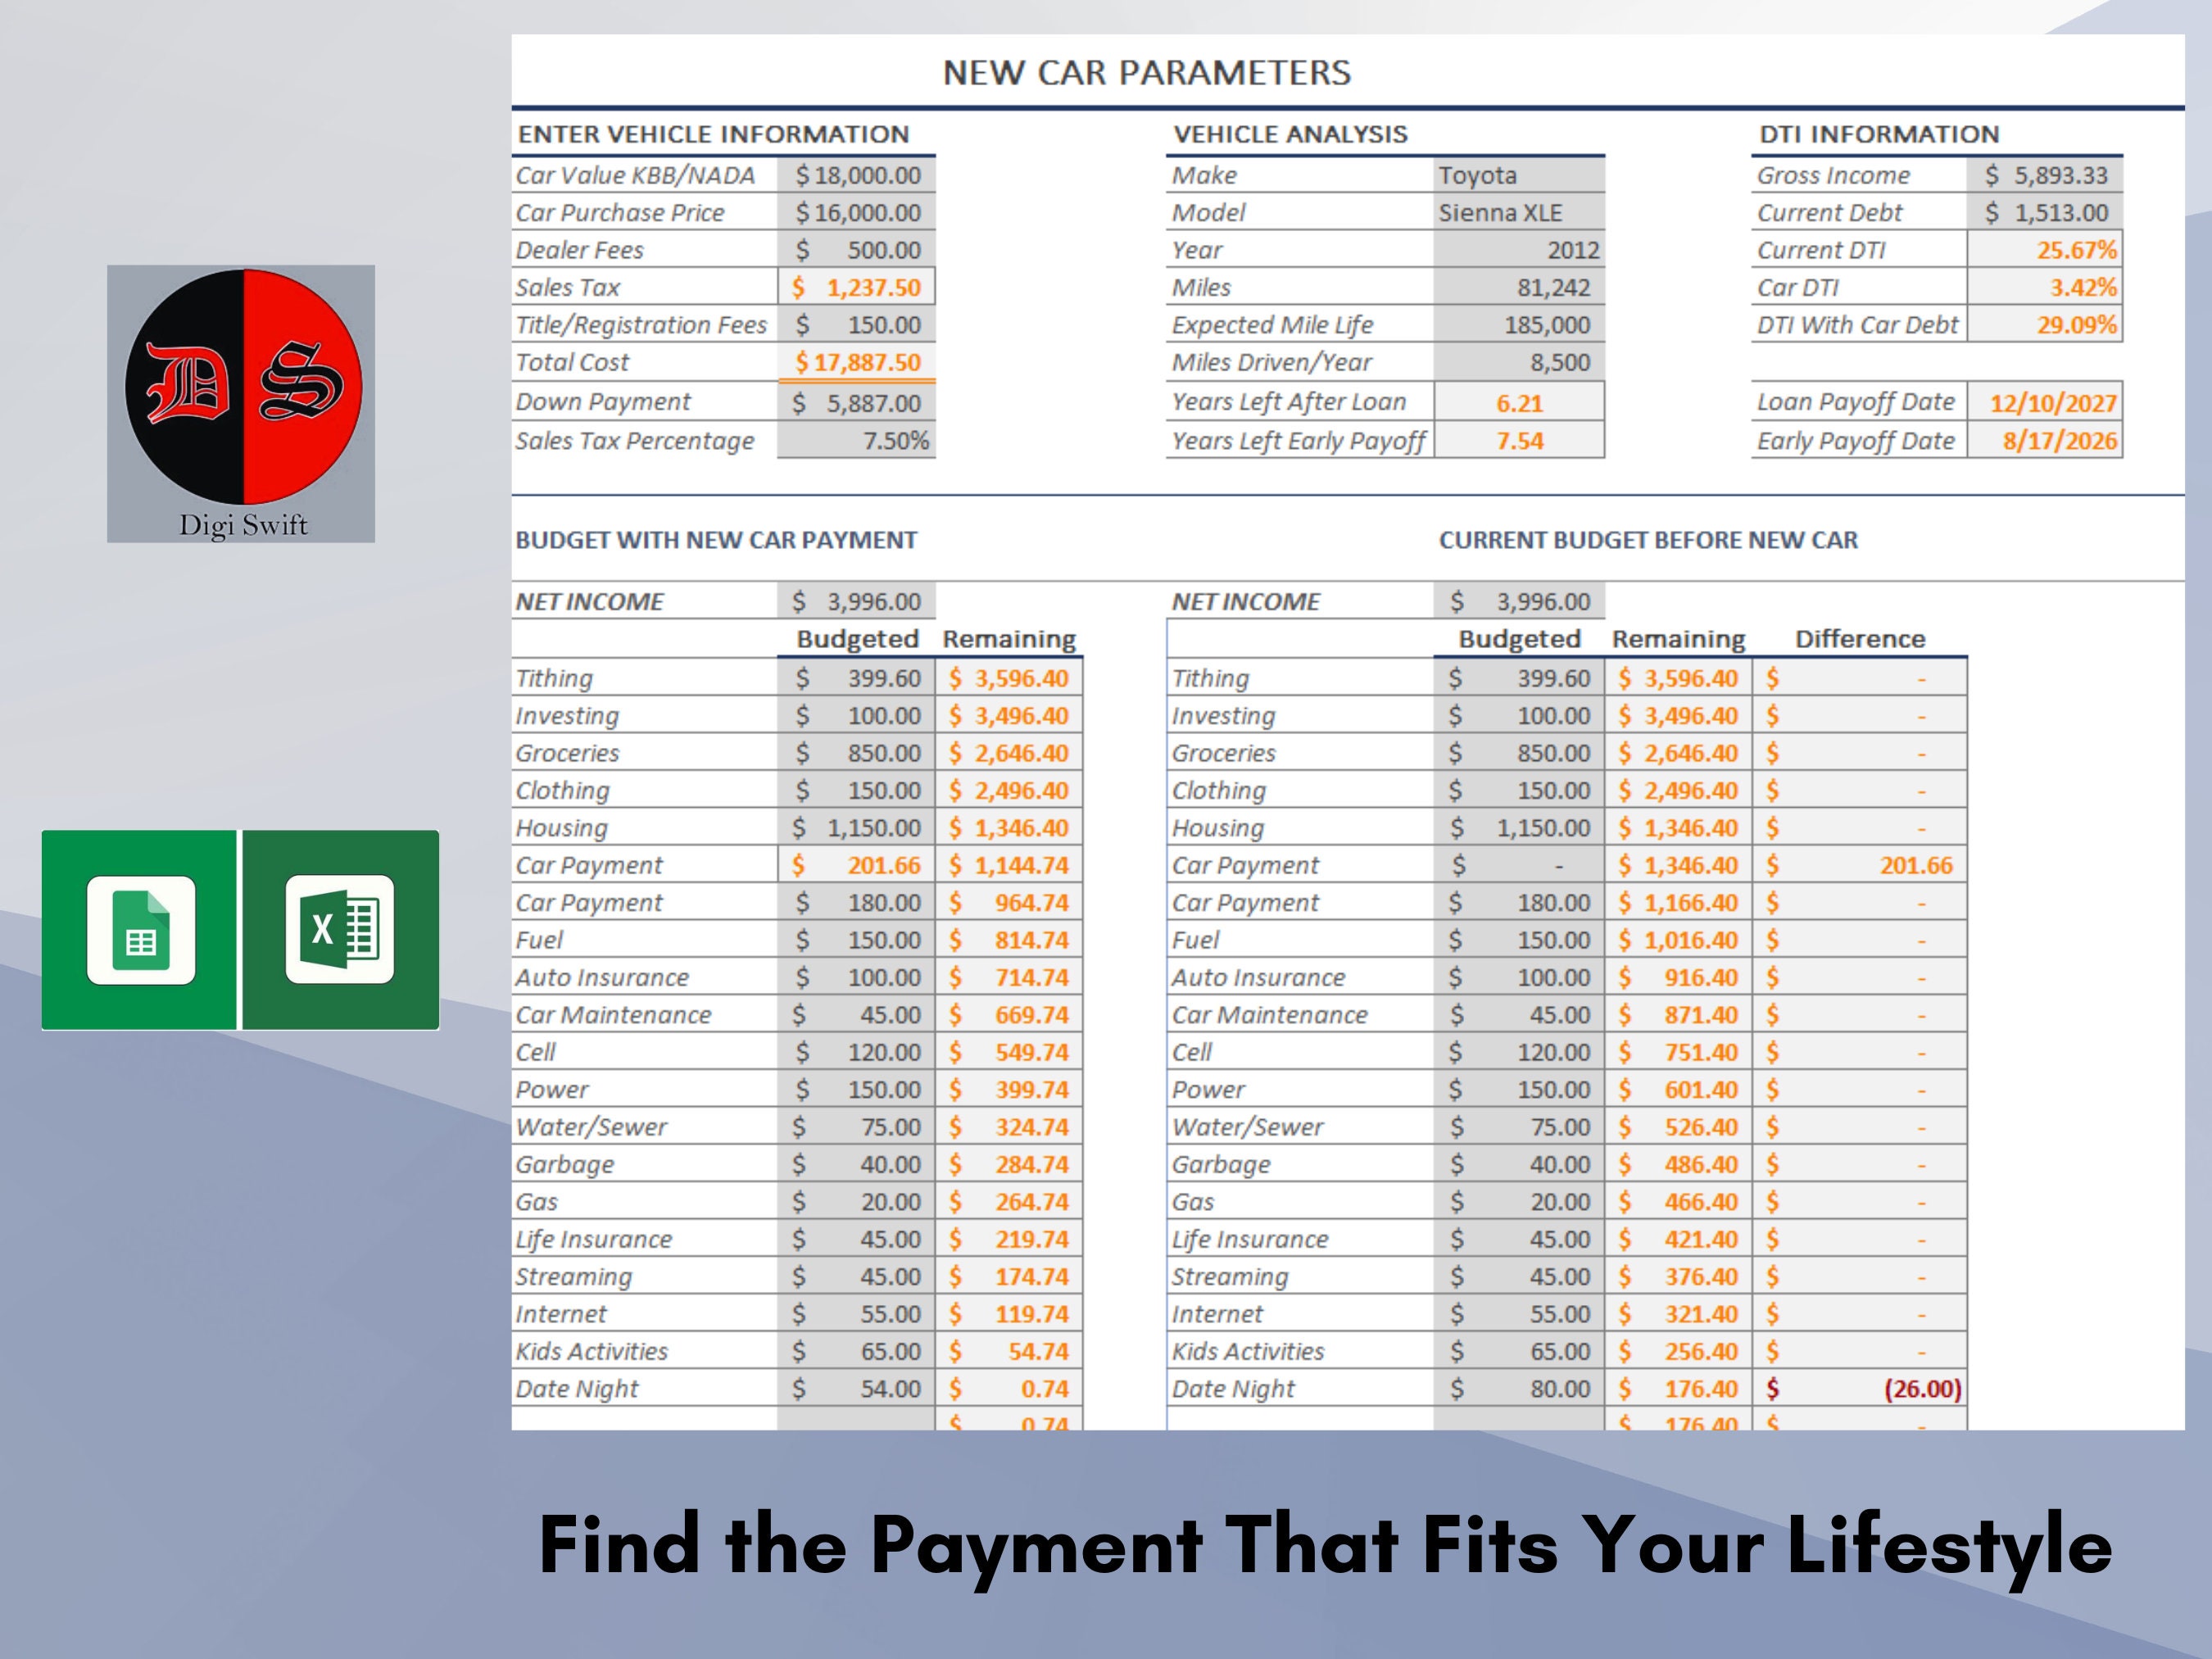
Task: Click Years Left After Loan 6.21
Action: click(x=1518, y=402)
